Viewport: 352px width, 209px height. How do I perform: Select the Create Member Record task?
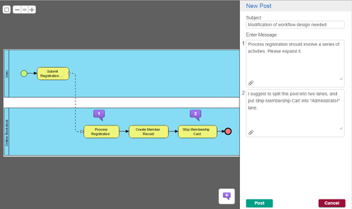point(148,131)
